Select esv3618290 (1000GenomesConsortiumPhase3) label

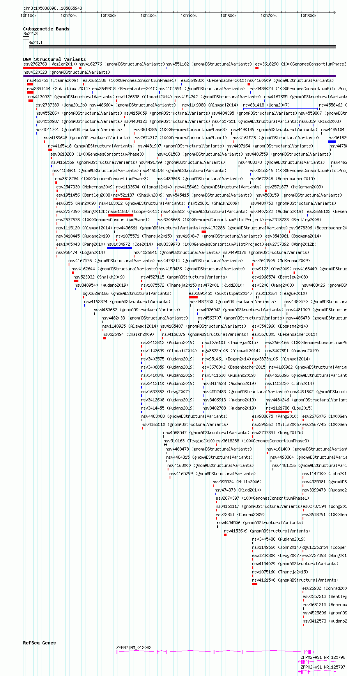pos(301,64)
